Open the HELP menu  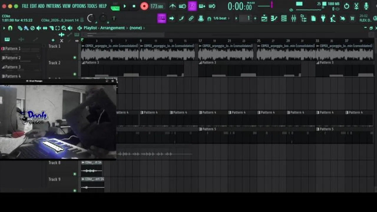pyautogui.click(x=102, y=6)
